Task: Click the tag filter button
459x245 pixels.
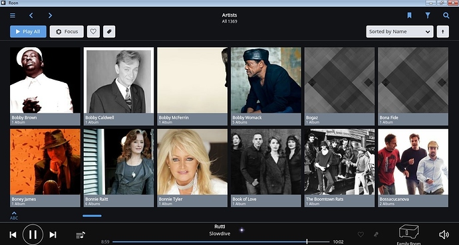Action: coord(109,31)
